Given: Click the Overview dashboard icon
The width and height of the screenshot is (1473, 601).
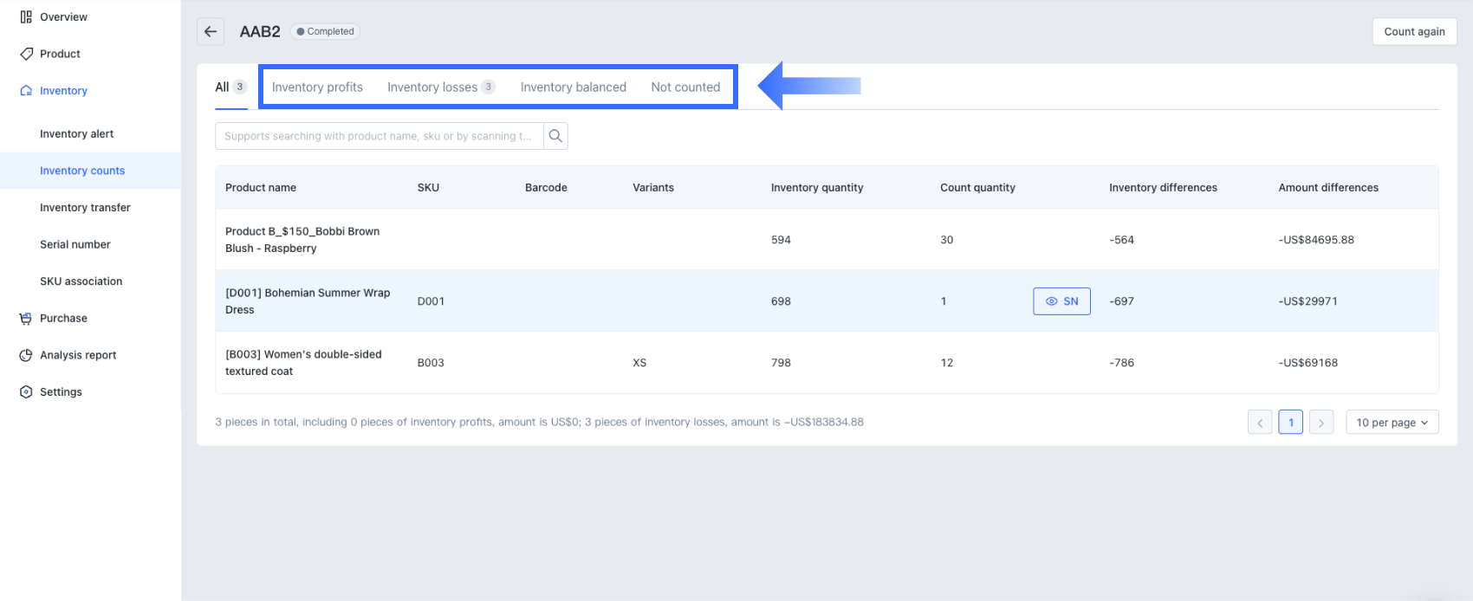Looking at the screenshot, I should click(x=26, y=17).
